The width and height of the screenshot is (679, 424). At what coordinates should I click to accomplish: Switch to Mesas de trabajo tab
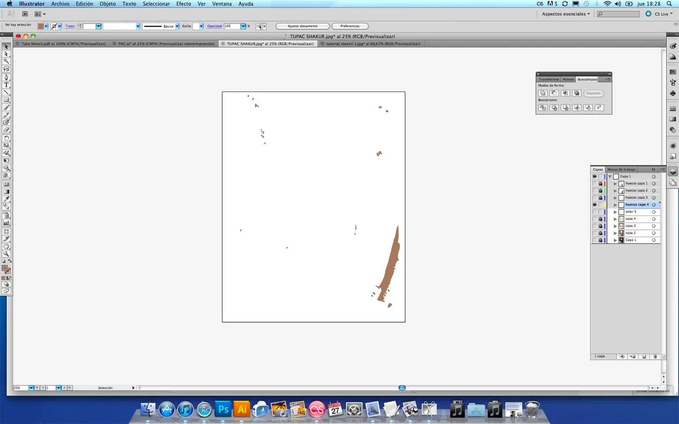coord(621,170)
